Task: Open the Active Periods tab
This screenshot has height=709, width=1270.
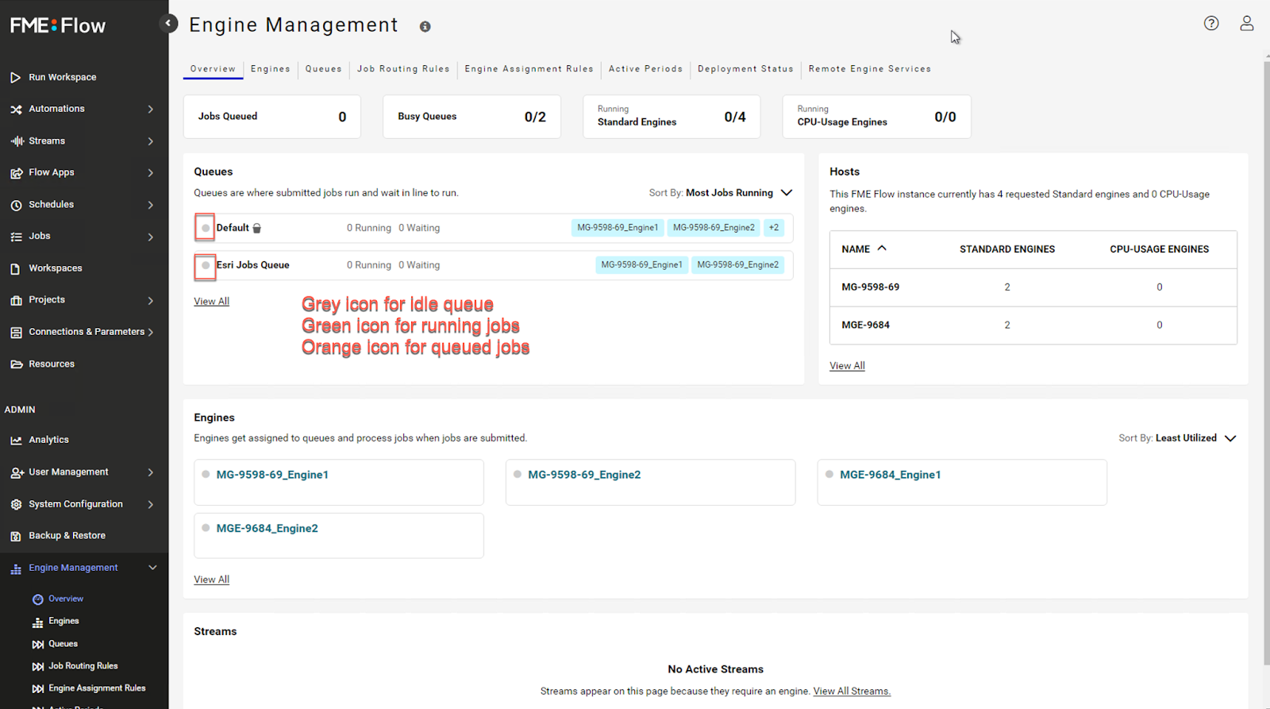Action: click(x=646, y=69)
